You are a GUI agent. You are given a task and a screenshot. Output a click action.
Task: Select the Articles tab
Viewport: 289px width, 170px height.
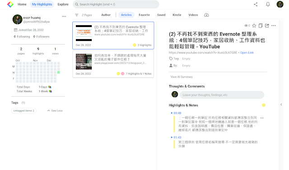(x=126, y=15)
